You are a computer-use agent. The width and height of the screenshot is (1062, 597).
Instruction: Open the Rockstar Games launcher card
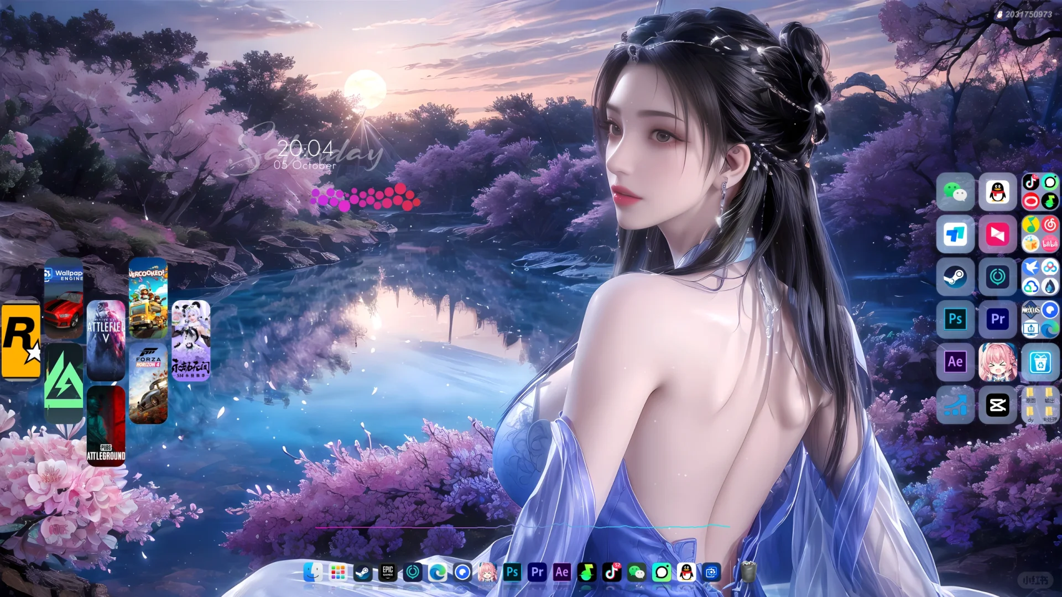[x=21, y=341]
